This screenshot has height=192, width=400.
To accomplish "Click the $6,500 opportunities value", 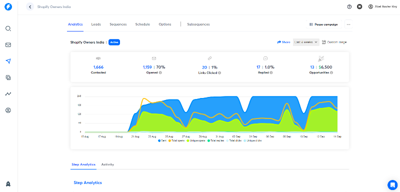I will [325, 67].
